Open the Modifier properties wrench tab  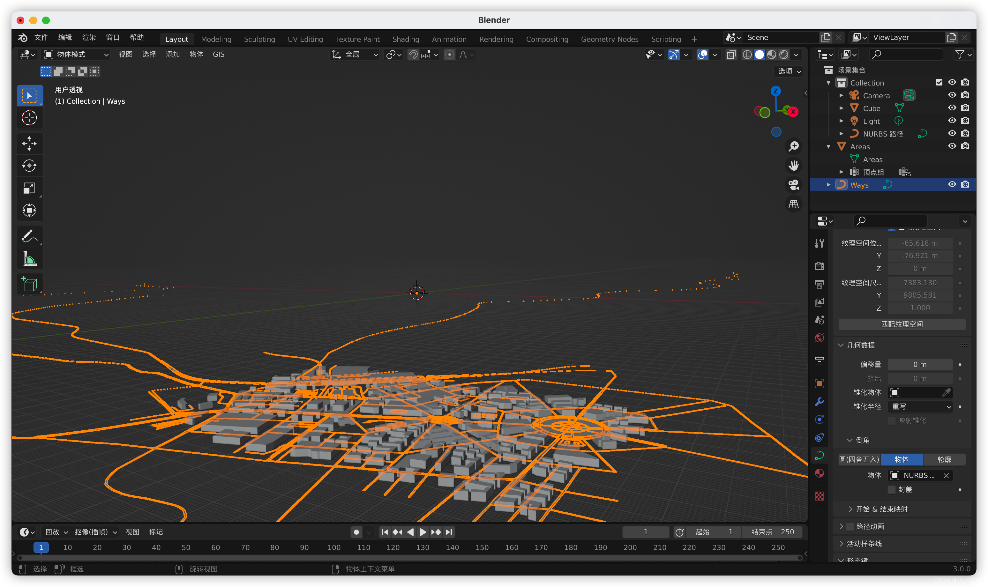[x=820, y=402]
